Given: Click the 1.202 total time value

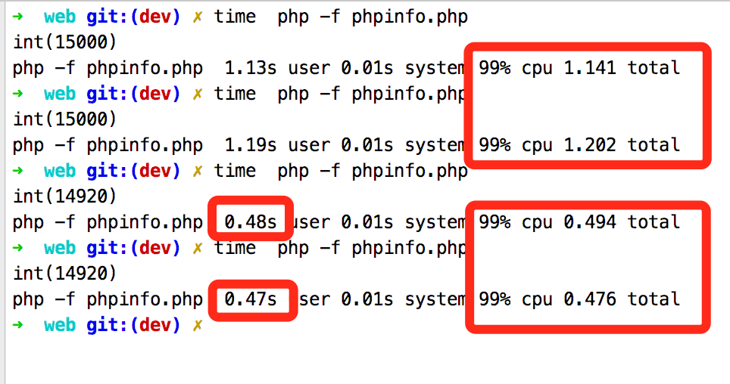Looking at the screenshot, I should [589, 145].
